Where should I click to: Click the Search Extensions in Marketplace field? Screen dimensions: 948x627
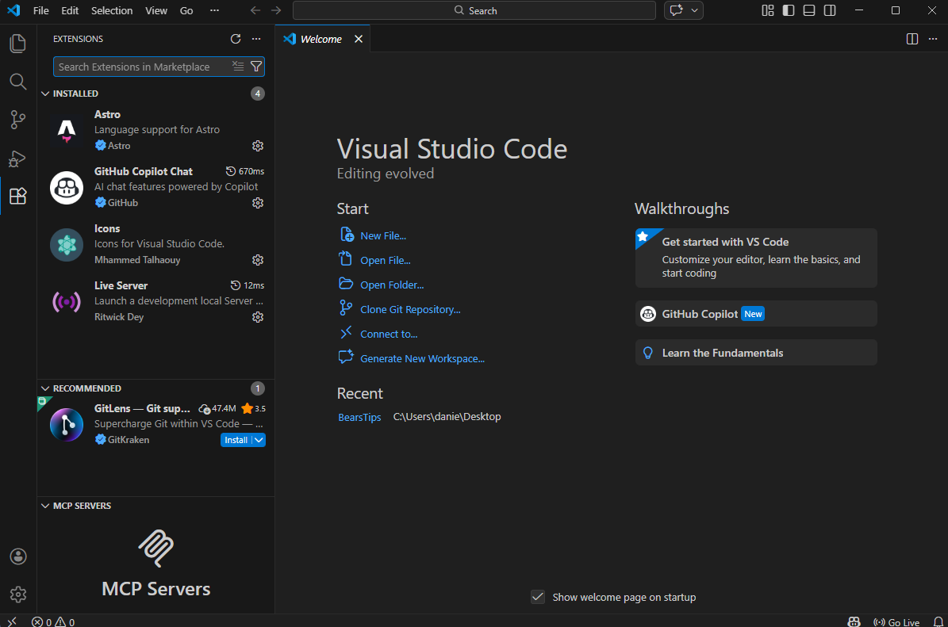point(143,66)
